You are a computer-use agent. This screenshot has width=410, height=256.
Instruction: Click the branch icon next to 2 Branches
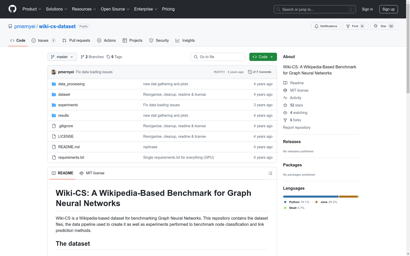(83, 57)
